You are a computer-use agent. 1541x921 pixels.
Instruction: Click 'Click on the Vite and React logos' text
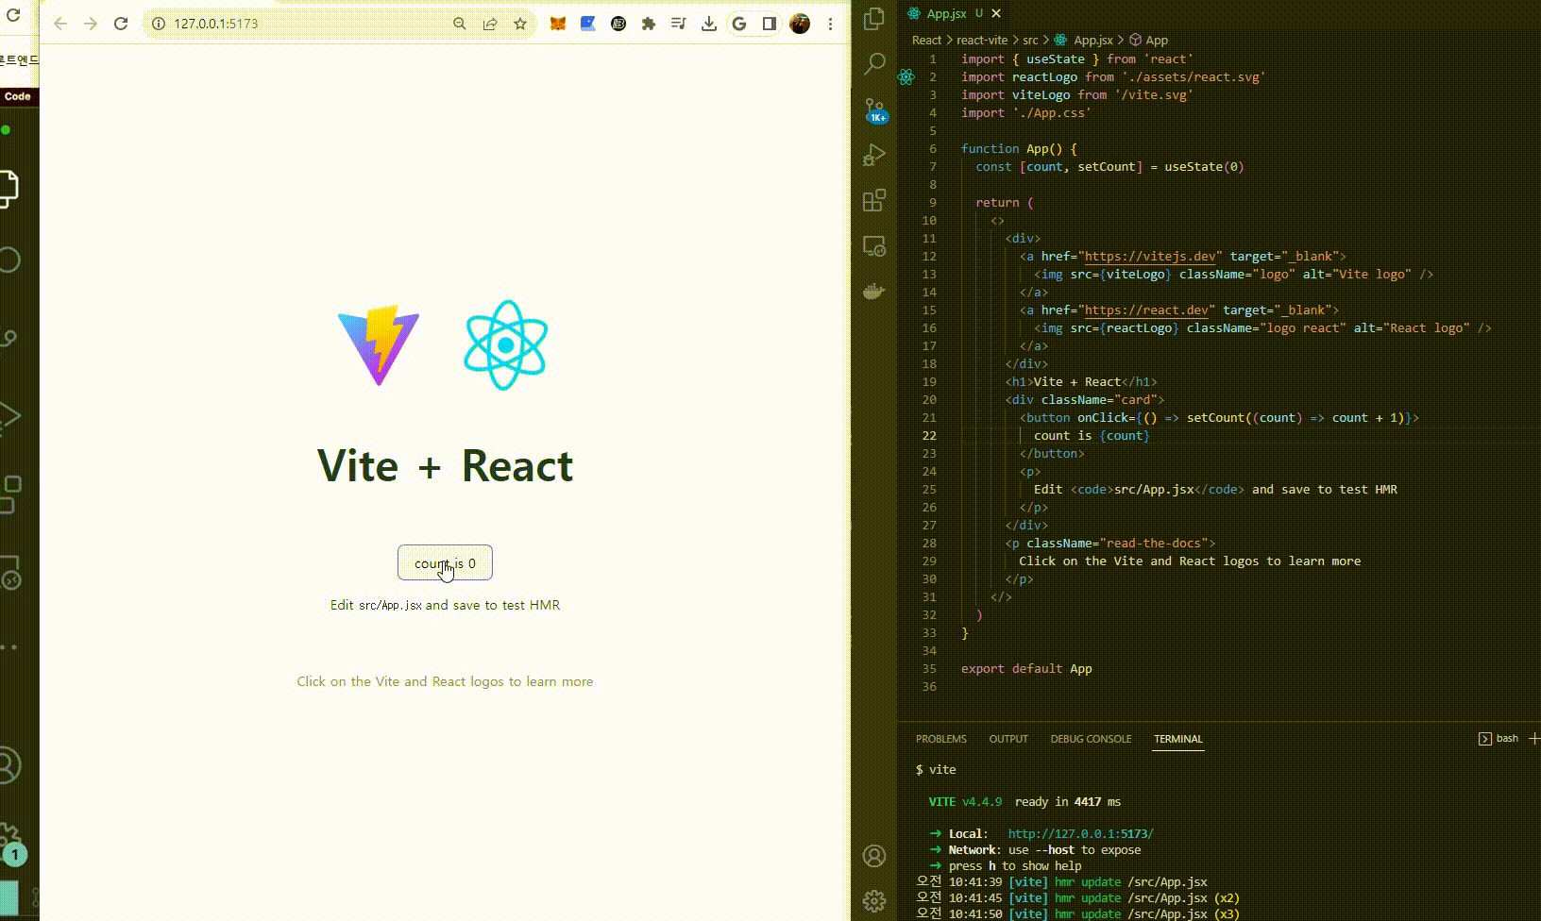(x=445, y=681)
